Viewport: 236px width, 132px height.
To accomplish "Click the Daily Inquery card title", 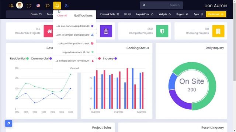I will [x=215, y=48].
